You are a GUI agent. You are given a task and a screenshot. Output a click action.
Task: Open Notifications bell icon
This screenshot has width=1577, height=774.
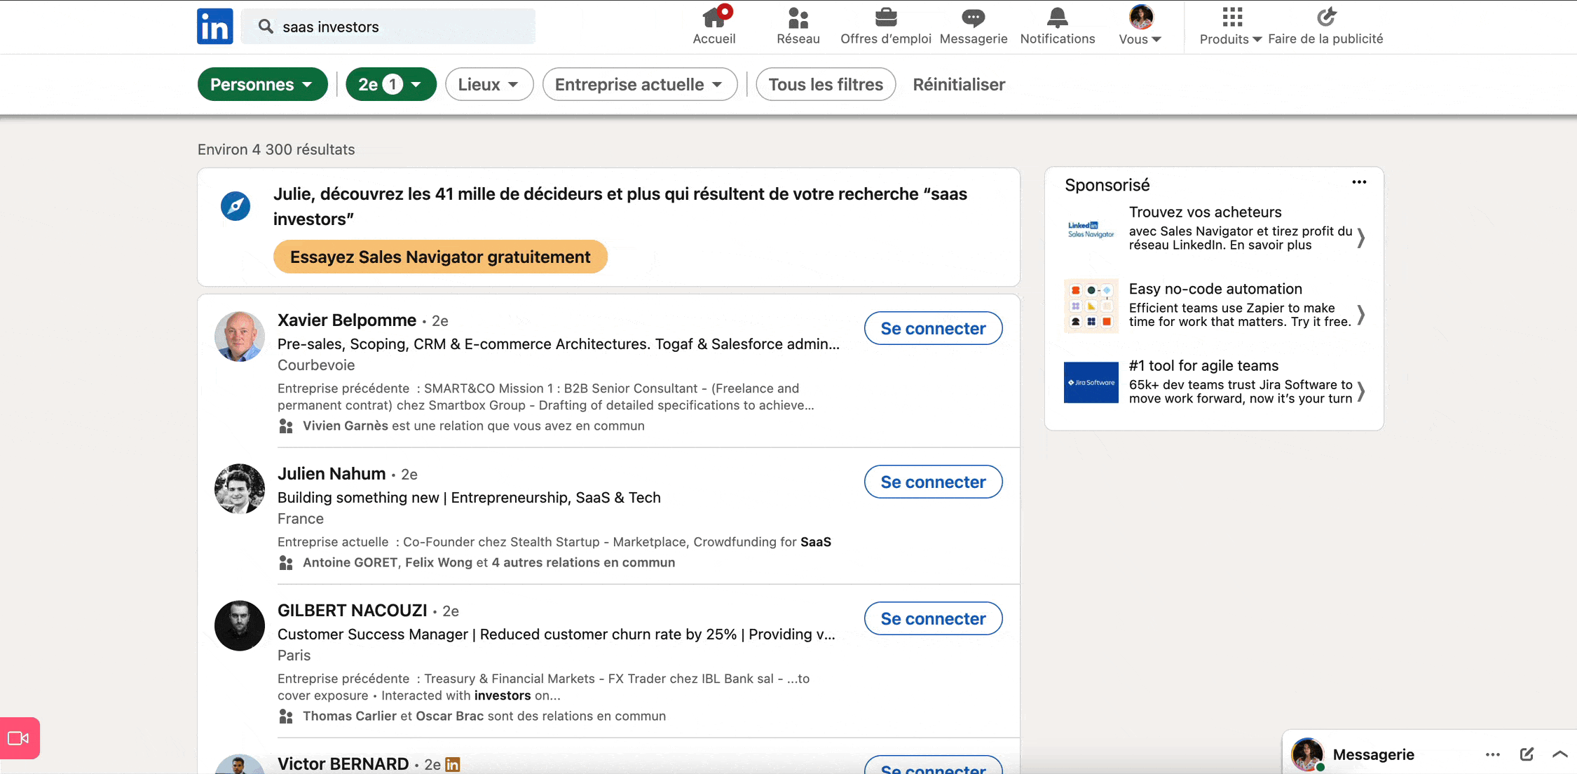1057,17
